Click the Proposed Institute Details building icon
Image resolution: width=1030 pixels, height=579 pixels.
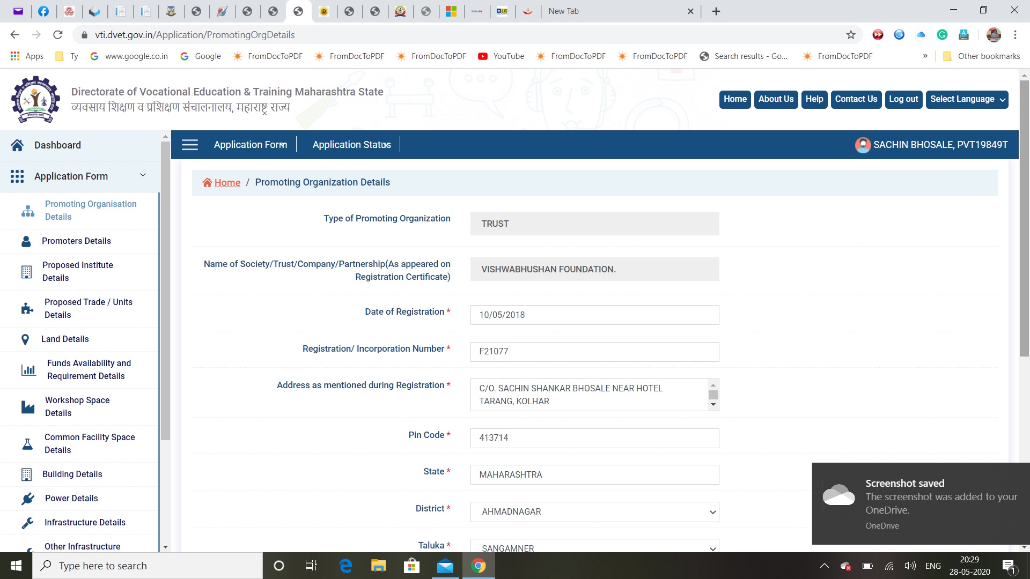26,272
